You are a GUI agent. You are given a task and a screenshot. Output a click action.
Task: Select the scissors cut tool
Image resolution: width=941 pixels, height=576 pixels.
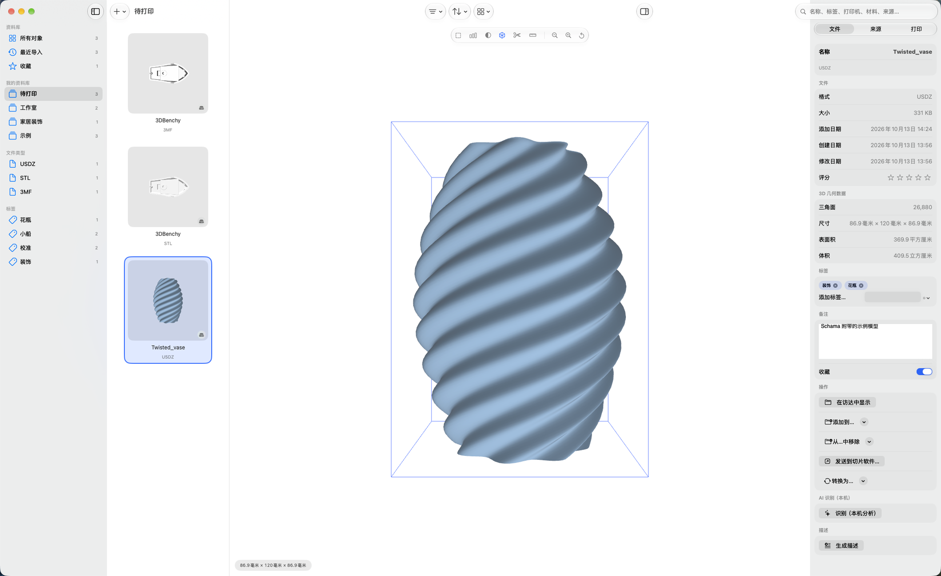coord(517,35)
